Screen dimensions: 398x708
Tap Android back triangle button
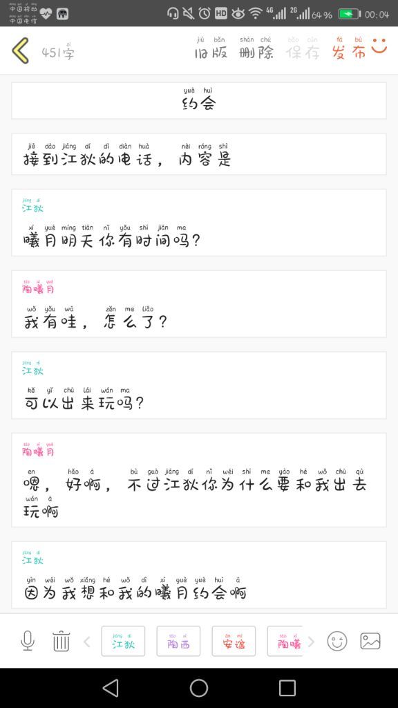pos(111,688)
